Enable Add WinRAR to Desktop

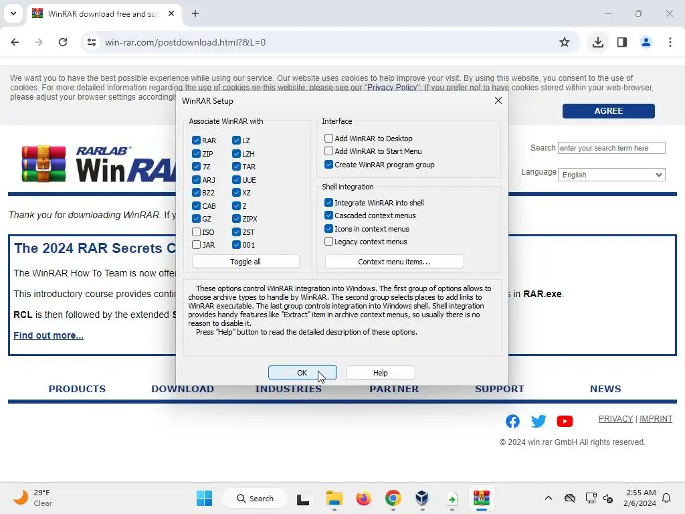click(x=328, y=138)
